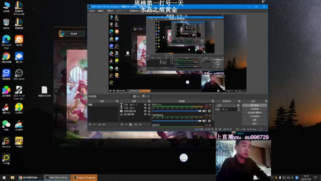Open Google Chrome desktop shortcut
The image size is (321, 181).
pyautogui.click(x=6, y=58)
